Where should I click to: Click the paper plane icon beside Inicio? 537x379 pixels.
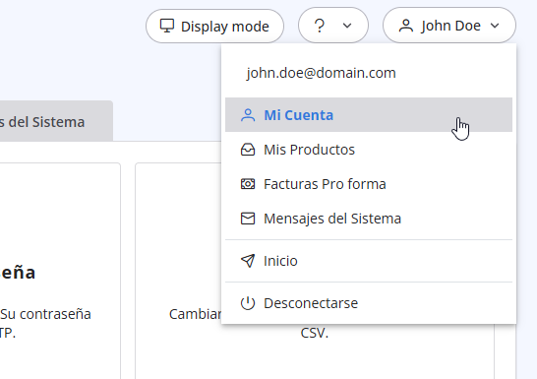(x=248, y=261)
